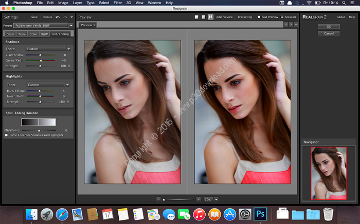Select the Accurate preview radio option
Image resolution: width=360 pixels, height=224 pixels.
click(282, 17)
